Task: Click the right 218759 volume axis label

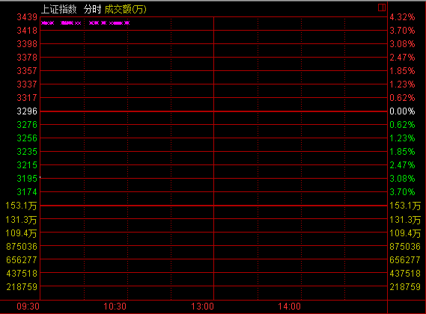Action: tap(405, 287)
